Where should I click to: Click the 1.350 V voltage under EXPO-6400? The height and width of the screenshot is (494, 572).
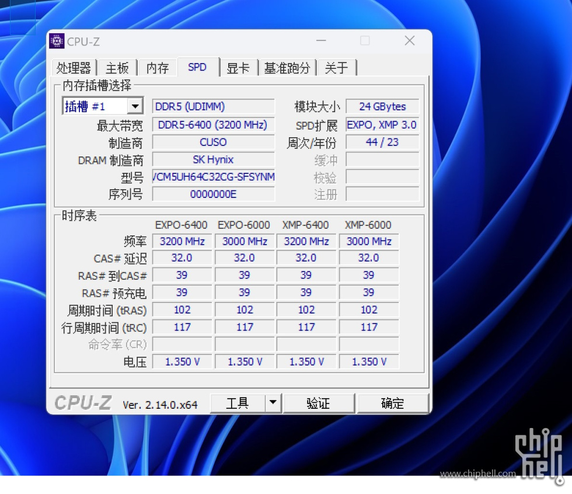click(x=182, y=361)
